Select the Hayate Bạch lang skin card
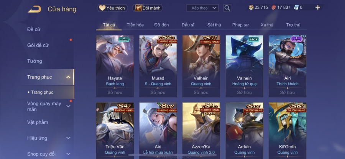The image size is (345, 159). 115,66
